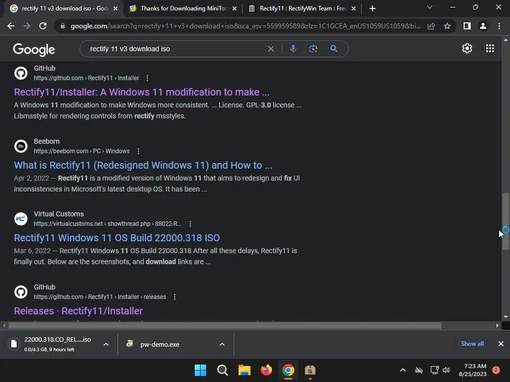Close the Rectify11 RectifyWin Team tab
The image size is (510, 382).
click(354, 8)
